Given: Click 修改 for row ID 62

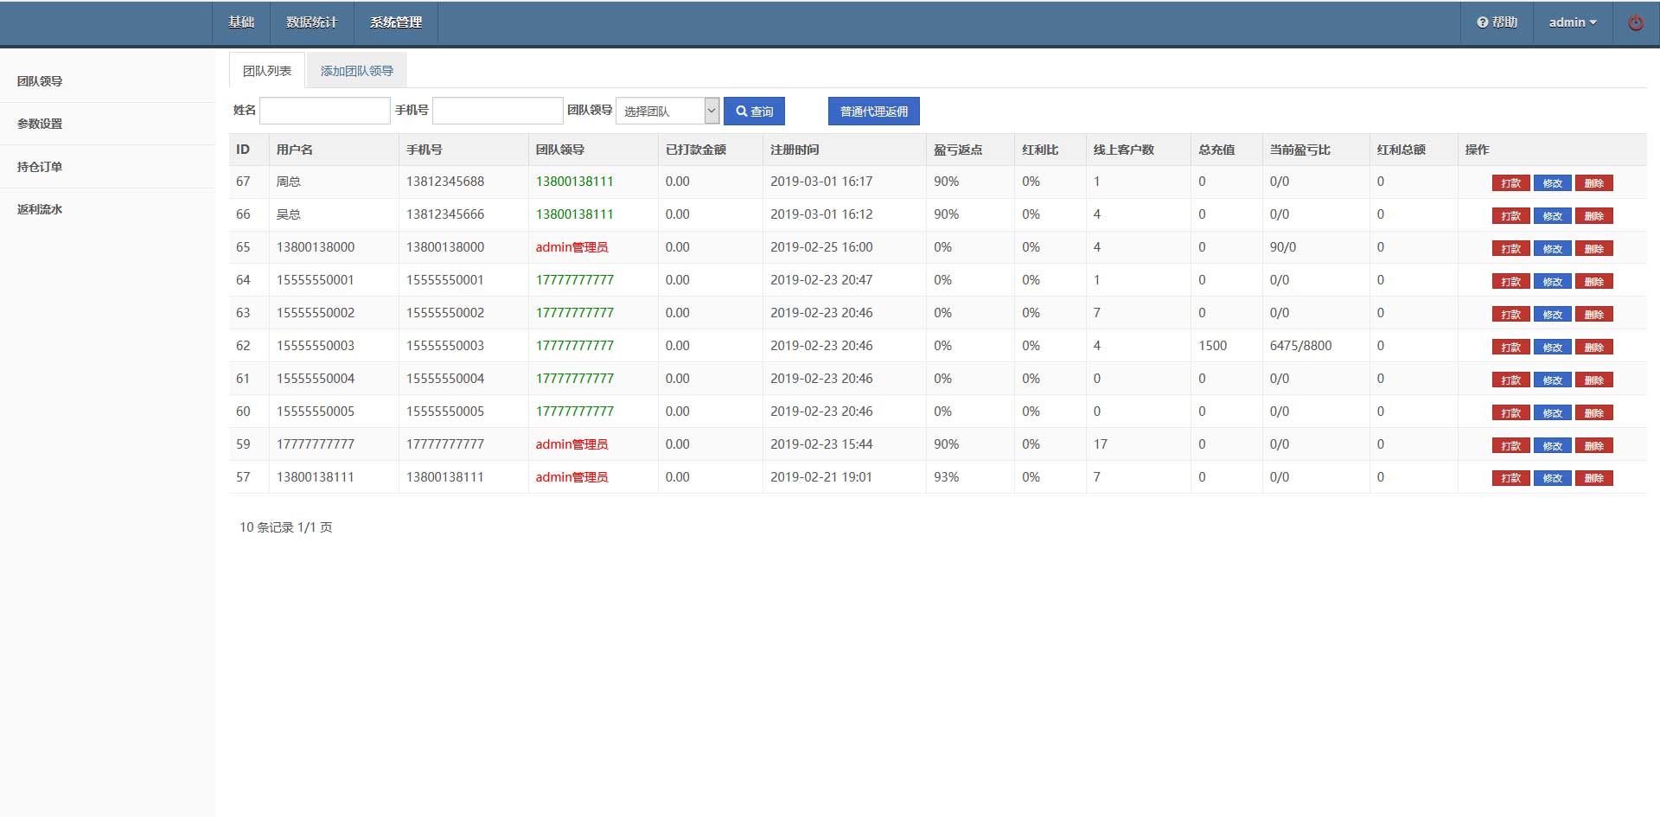Looking at the screenshot, I should point(1552,348).
